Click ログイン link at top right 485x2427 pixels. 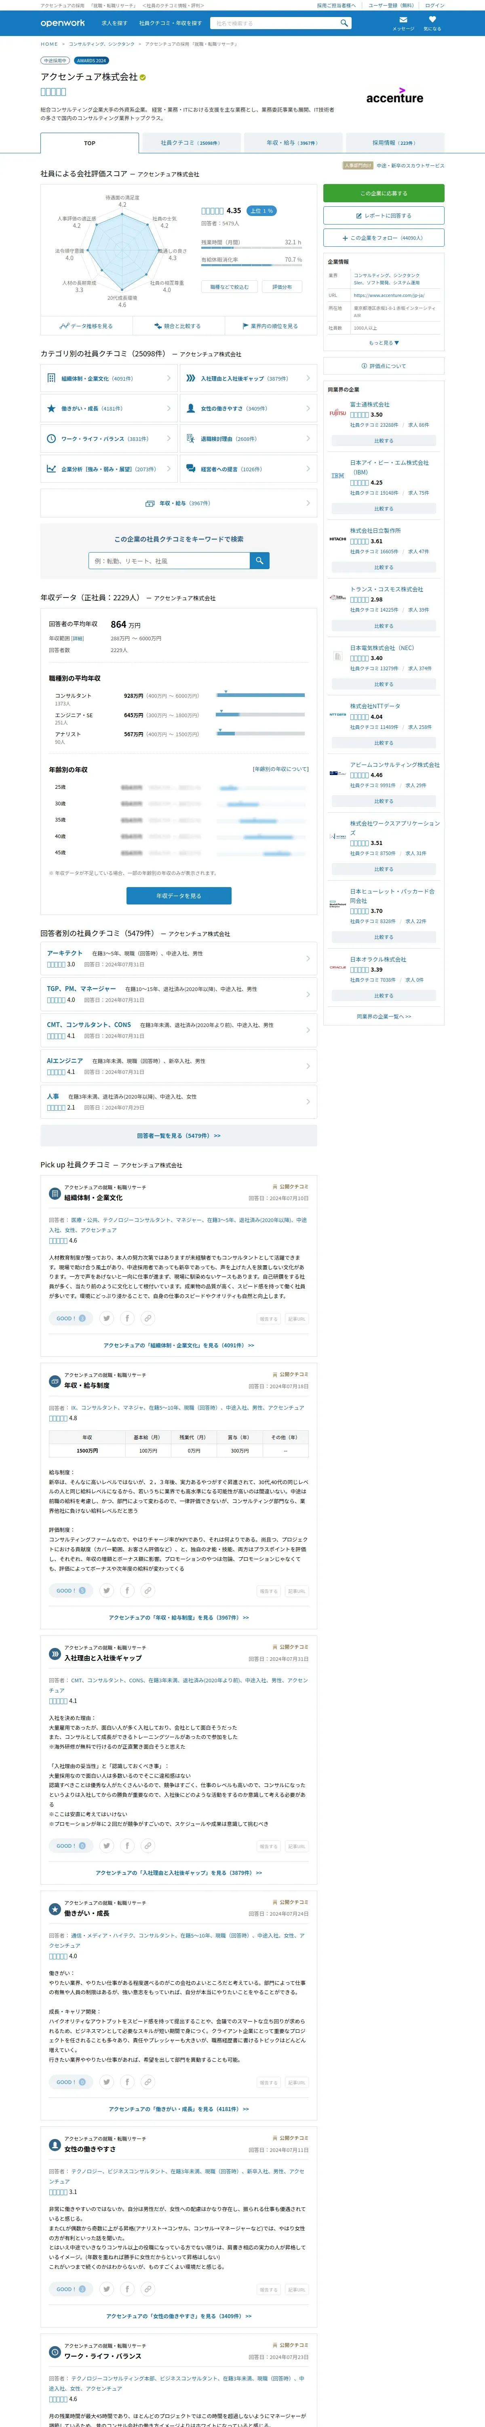coord(434,6)
